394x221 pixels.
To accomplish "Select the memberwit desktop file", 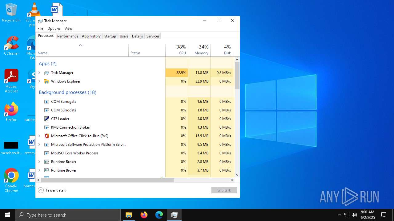I will [x=11, y=147].
